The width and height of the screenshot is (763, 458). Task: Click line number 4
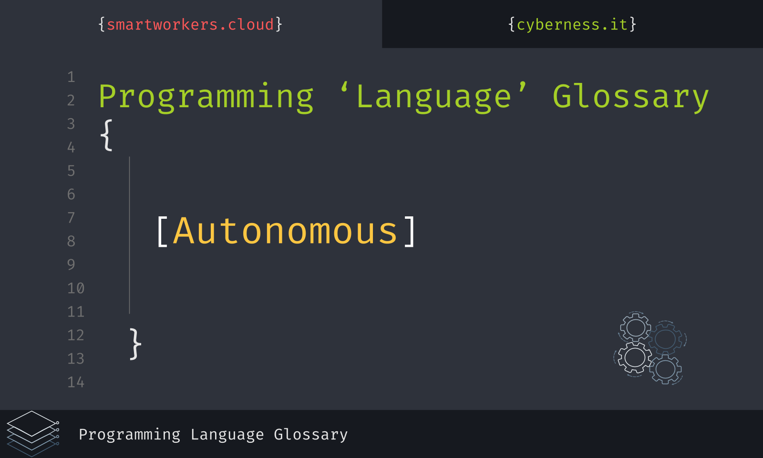point(71,147)
